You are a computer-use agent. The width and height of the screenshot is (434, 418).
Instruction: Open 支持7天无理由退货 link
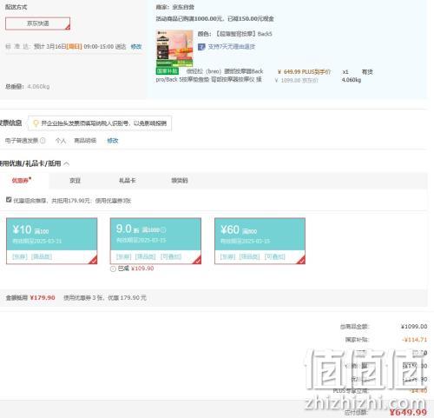point(232,46)
